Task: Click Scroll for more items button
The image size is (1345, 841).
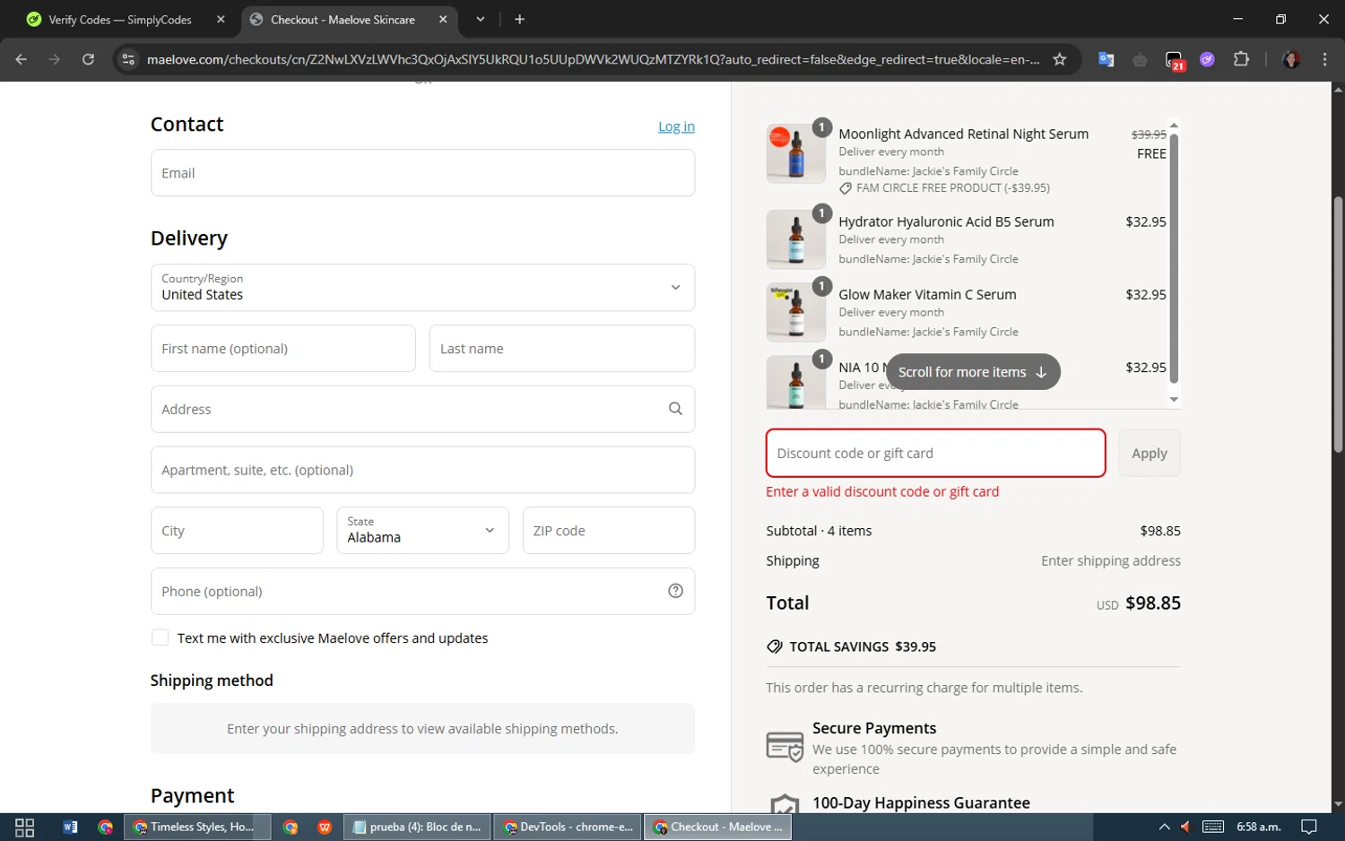Action: (x=973, y=371)
